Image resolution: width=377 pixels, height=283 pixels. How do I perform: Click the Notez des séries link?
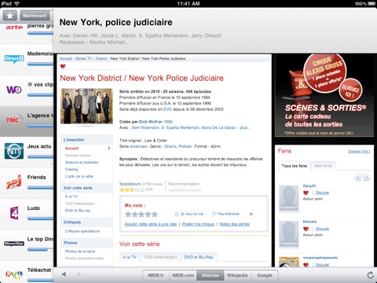tap(234, 224)
